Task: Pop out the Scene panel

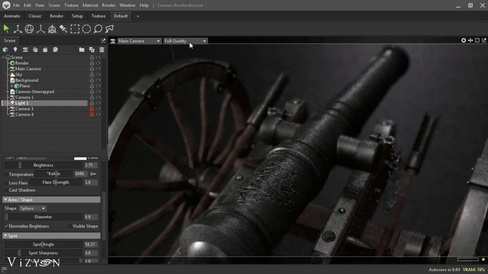Action: [103, 40]
